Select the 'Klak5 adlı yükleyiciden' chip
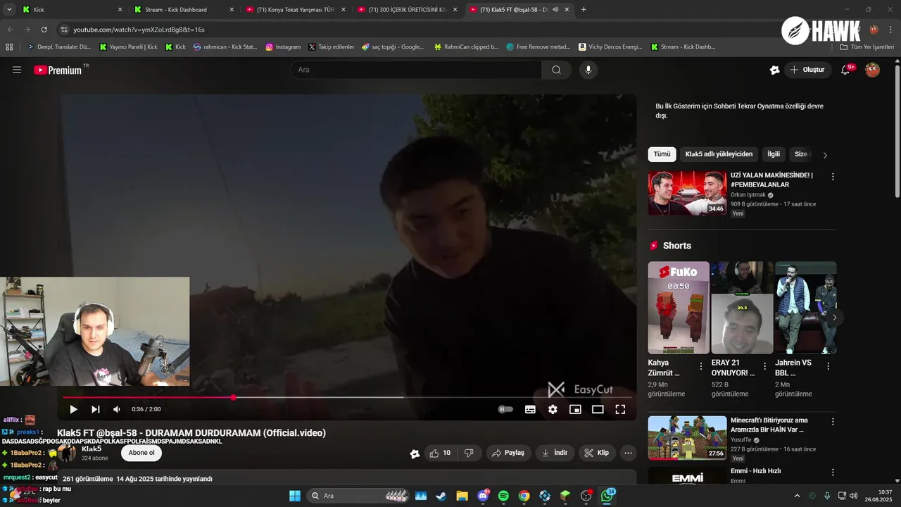This screenshot has width=901, height=507. 719,154
